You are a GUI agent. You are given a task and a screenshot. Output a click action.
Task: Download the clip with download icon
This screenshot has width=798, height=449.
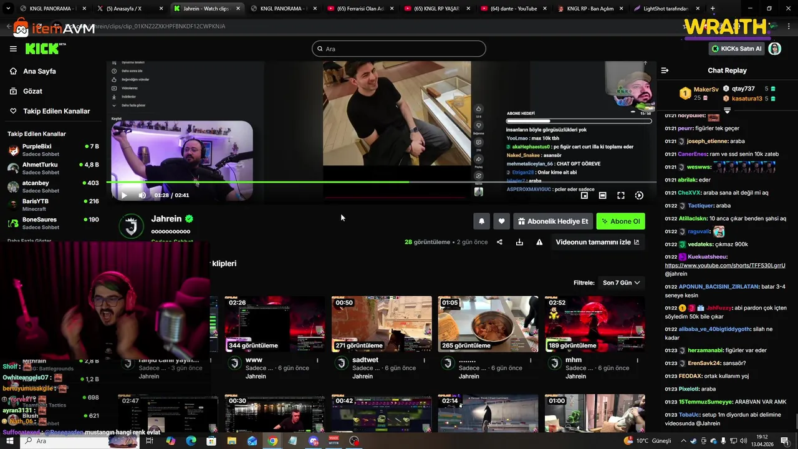519,242
